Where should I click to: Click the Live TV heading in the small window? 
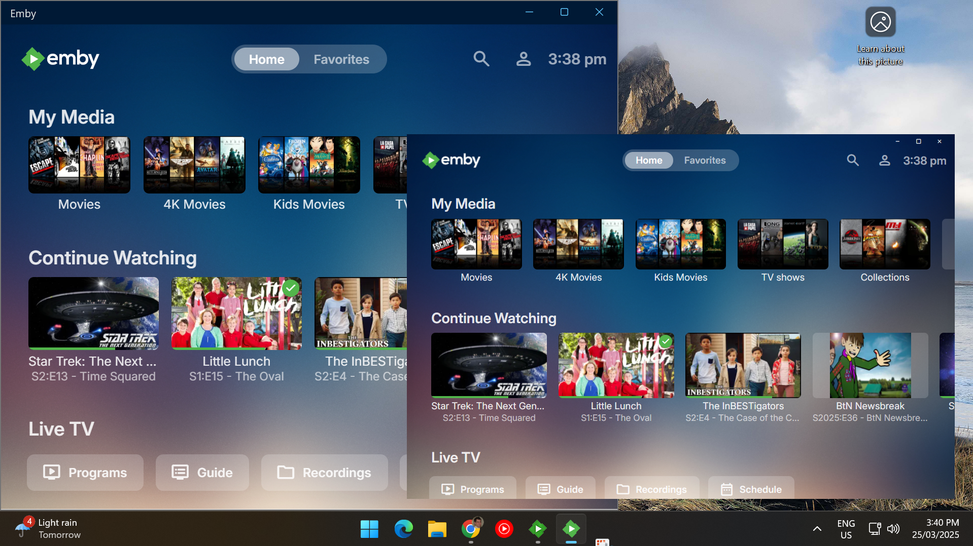(456, 457)
